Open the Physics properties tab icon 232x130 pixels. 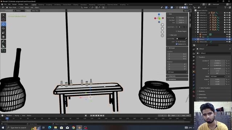[194, 82]
